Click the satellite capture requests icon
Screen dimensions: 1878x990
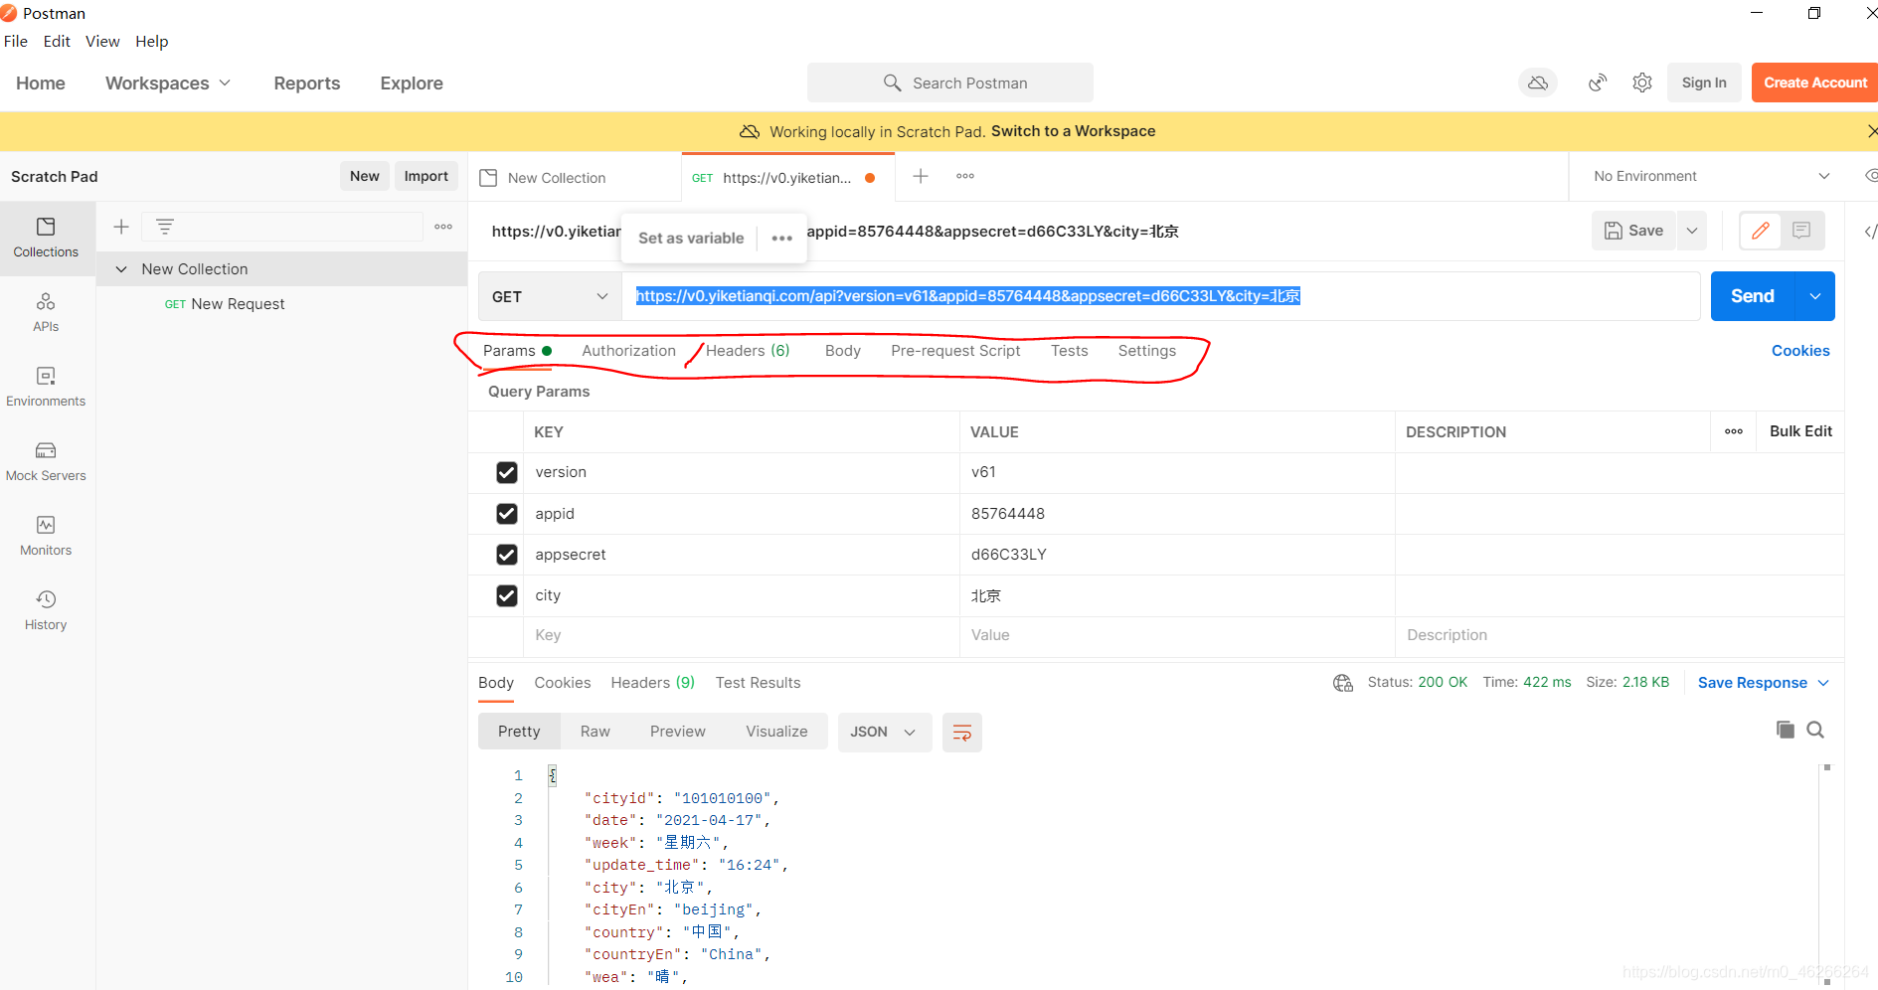[x=1598, y=82]
